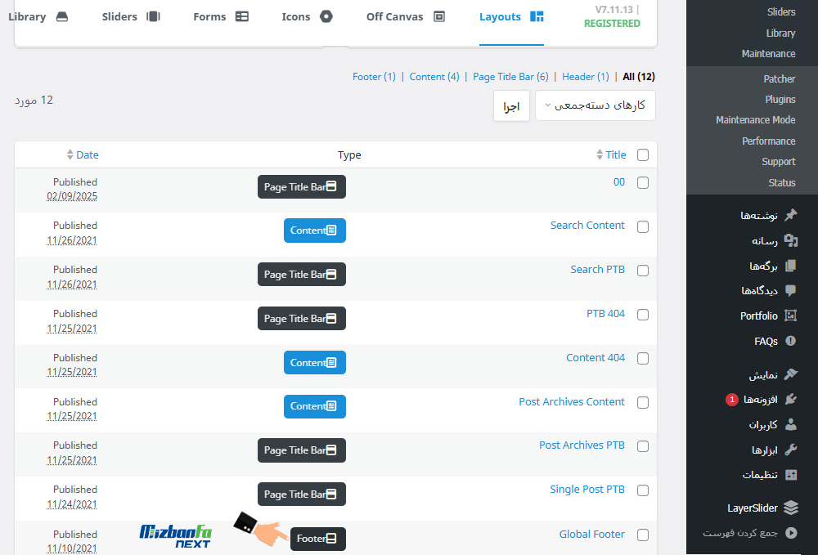Screen dimensions: 818x555
Task: Click the settings icon beside تنظیمات
Action: [791, 474]
